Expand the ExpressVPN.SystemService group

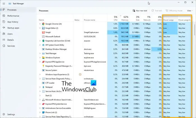point(40,104)
